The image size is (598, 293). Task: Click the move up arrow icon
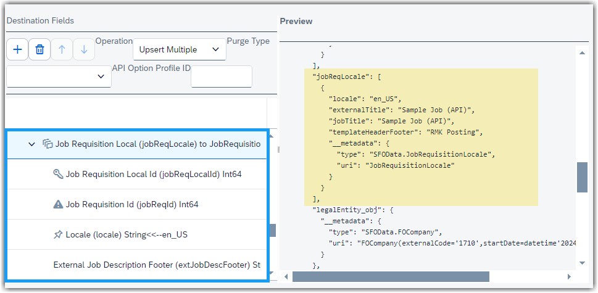click(x=62, y=49)
